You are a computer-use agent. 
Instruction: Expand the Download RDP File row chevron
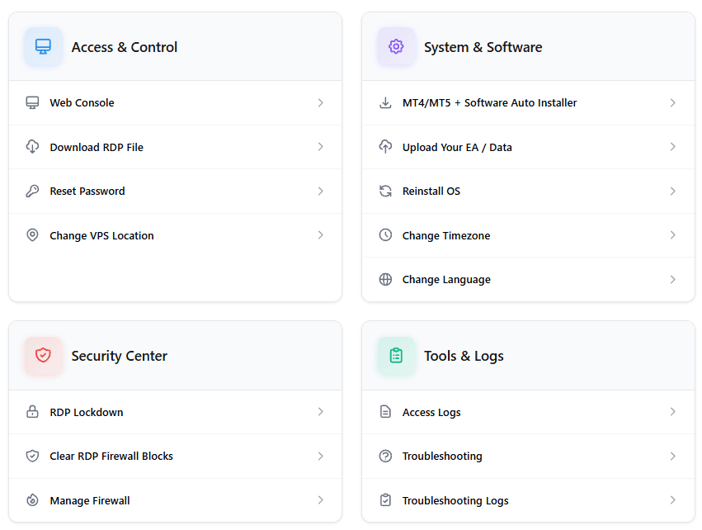pyautogui.click(x=321, y=147)
